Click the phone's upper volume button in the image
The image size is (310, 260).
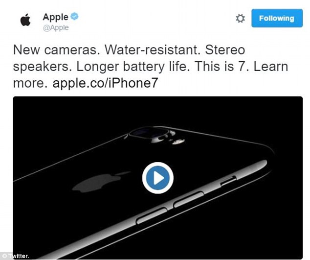coord(189,199)
